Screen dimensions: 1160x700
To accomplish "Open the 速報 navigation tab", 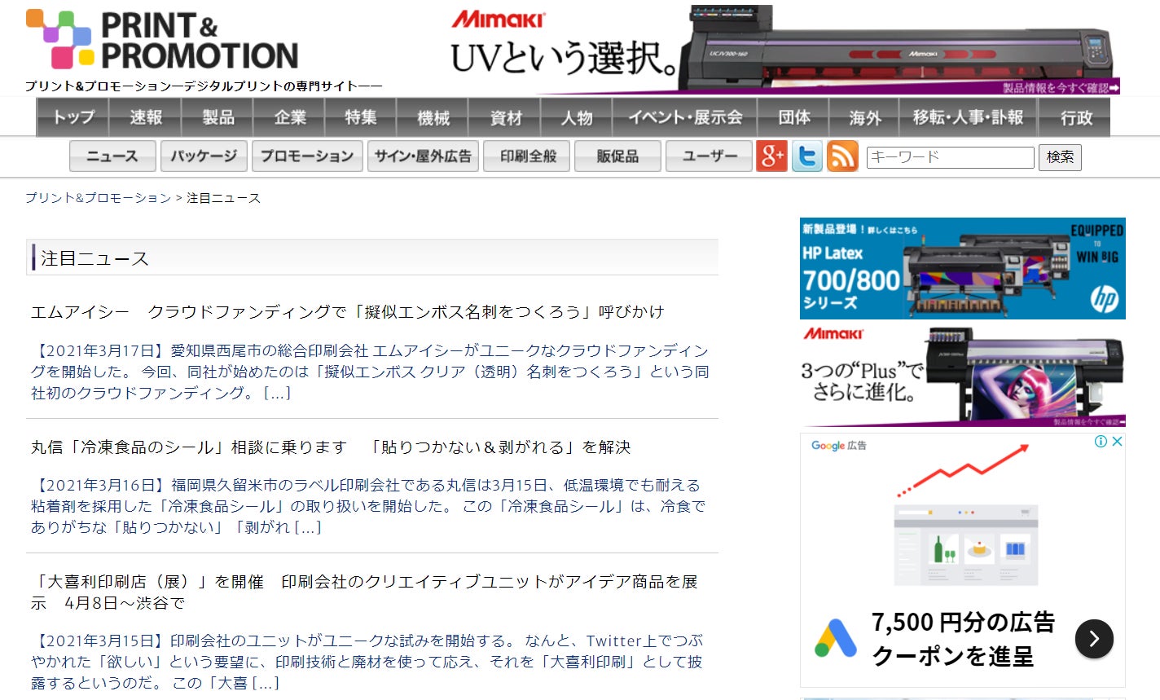I will coord(145,117).
